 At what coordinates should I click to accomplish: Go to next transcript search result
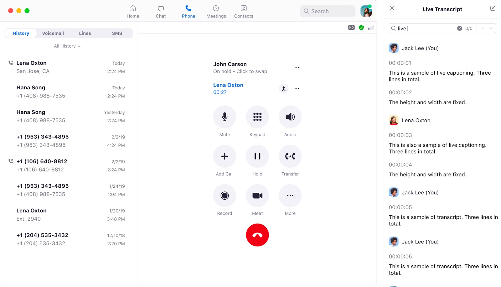click(491, 28)
